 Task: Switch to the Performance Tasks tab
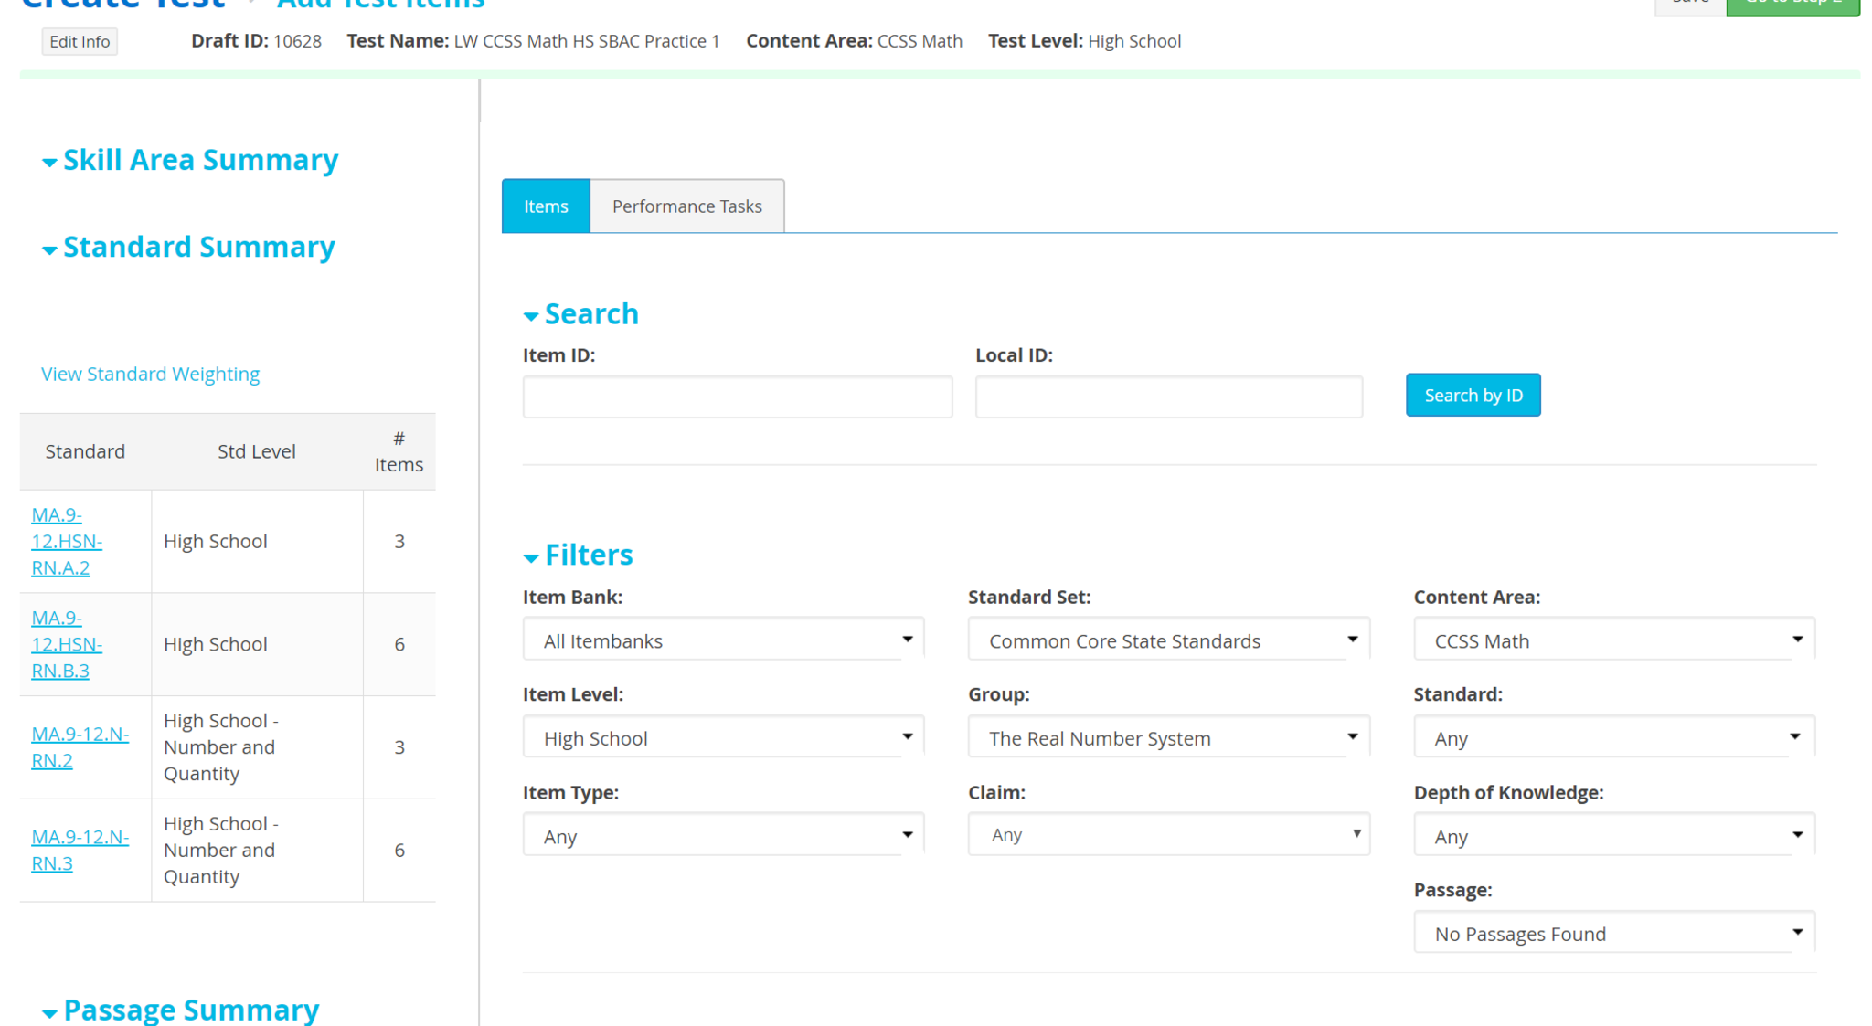(686, 206)
